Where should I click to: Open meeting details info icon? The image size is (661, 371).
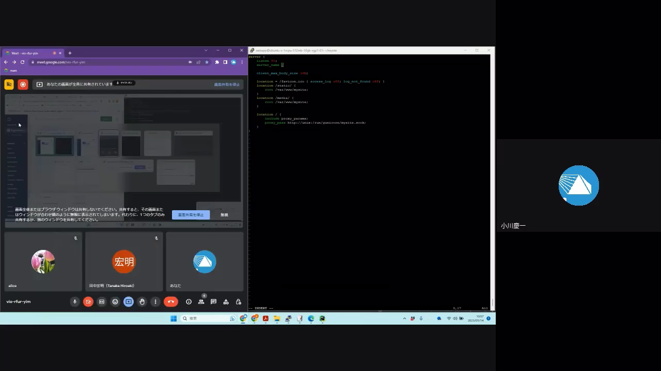pyautogui.click(x=188, y=302)
